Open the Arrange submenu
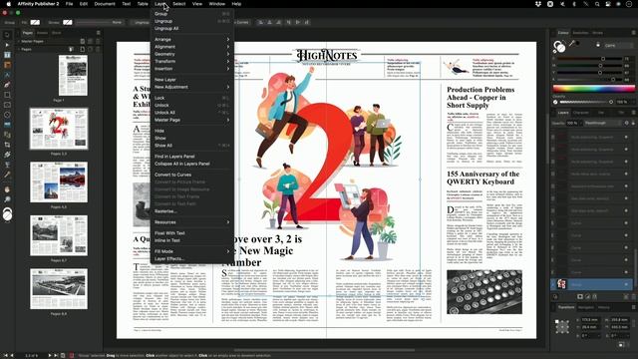638x359 pixels. coord(191,40)
